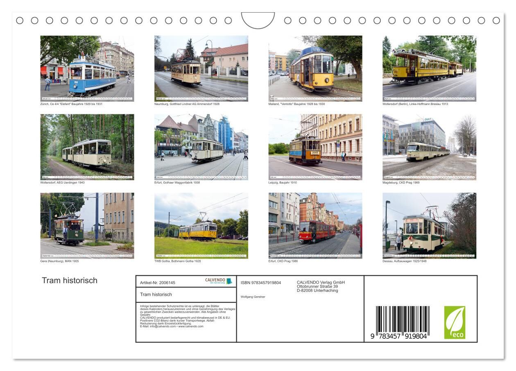Click the Artikel-Nr. 2006145 field

click(x=158, y=283)
